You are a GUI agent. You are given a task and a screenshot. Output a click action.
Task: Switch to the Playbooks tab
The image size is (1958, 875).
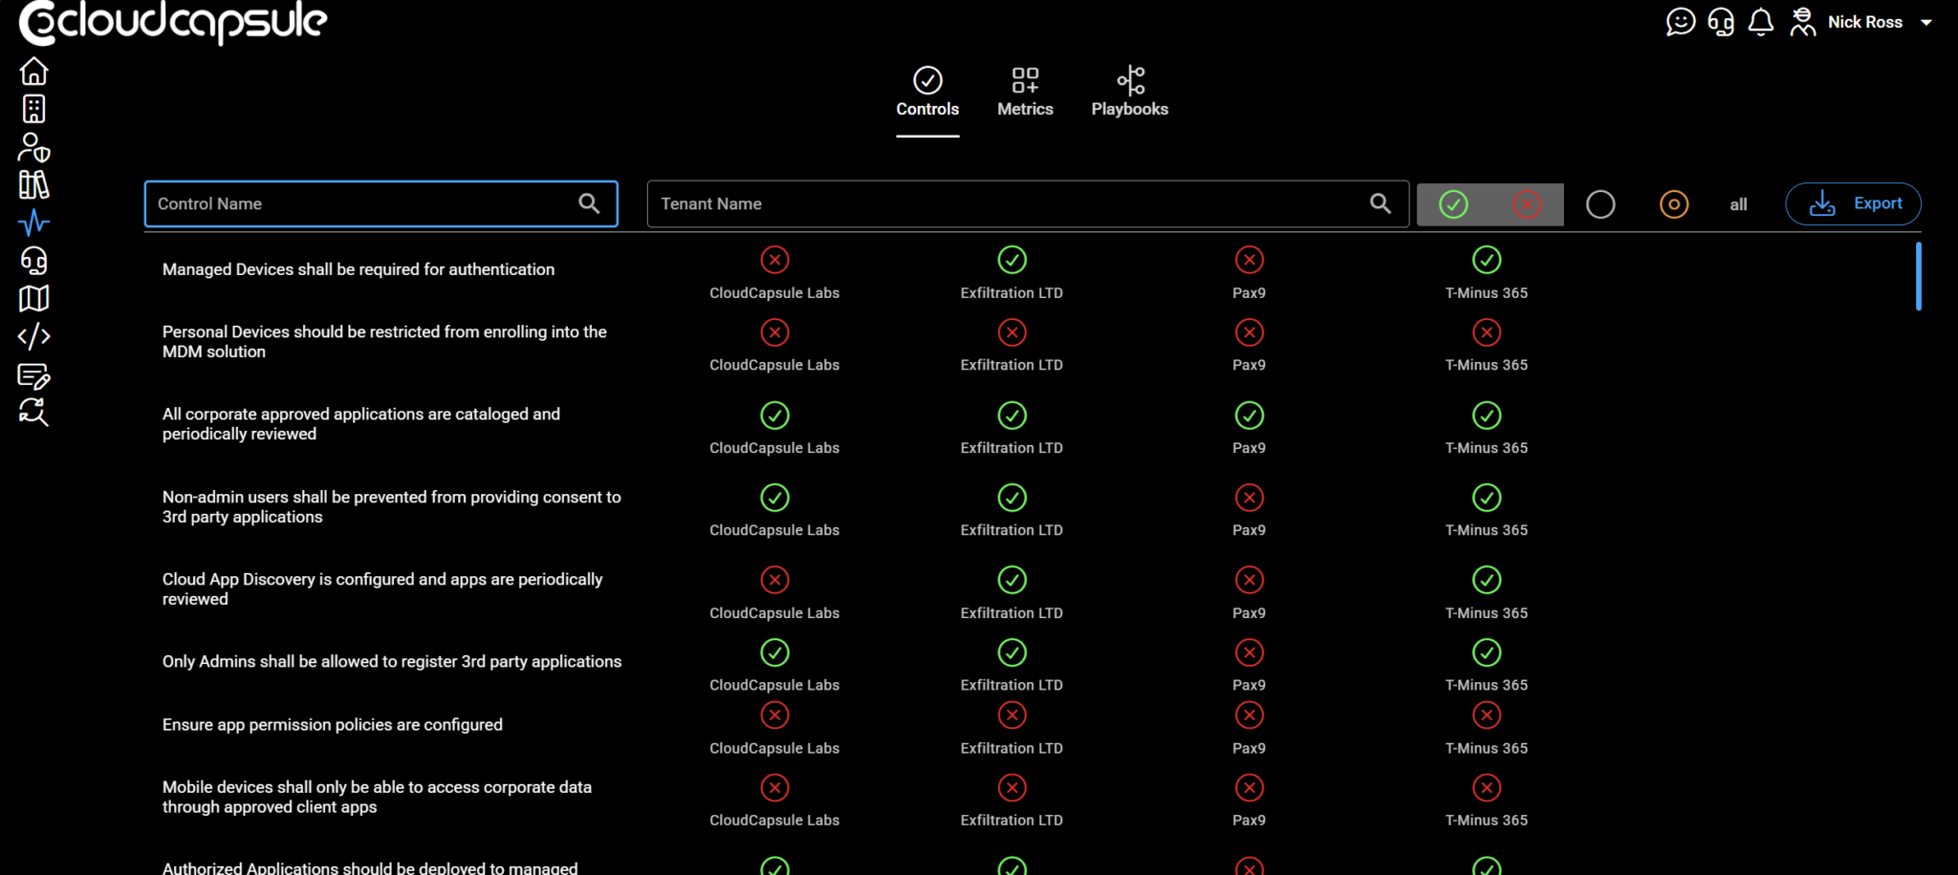coord(1129,93)
